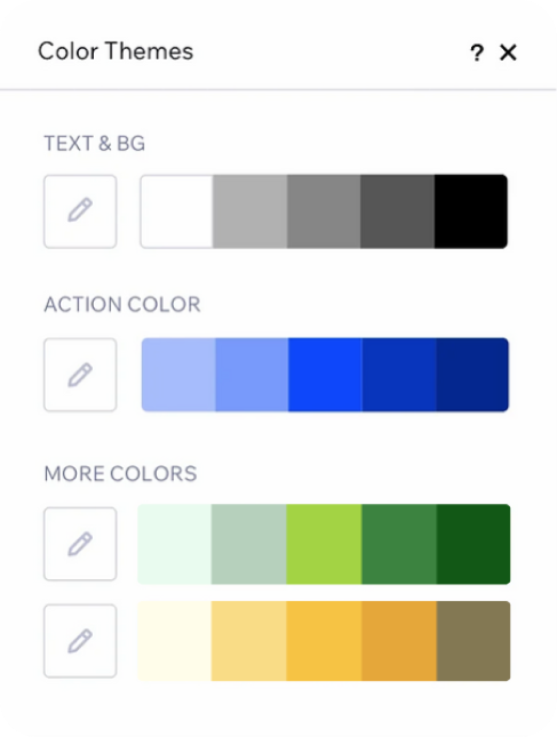The height and width of the screenshot is (737, 557).
Task: Pick the pale mint green swatch
Action: coord(174,543)
